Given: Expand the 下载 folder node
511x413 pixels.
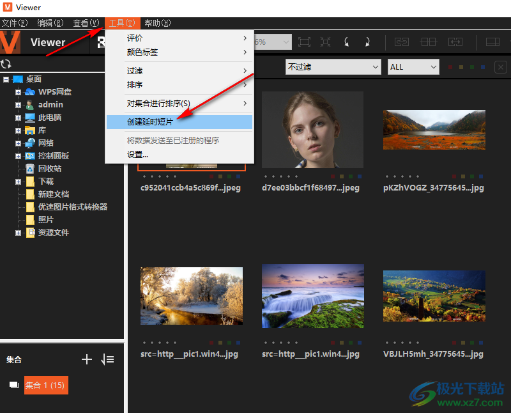Looking at the screenshot, I should pyautogui.click(x=19, y=182).
